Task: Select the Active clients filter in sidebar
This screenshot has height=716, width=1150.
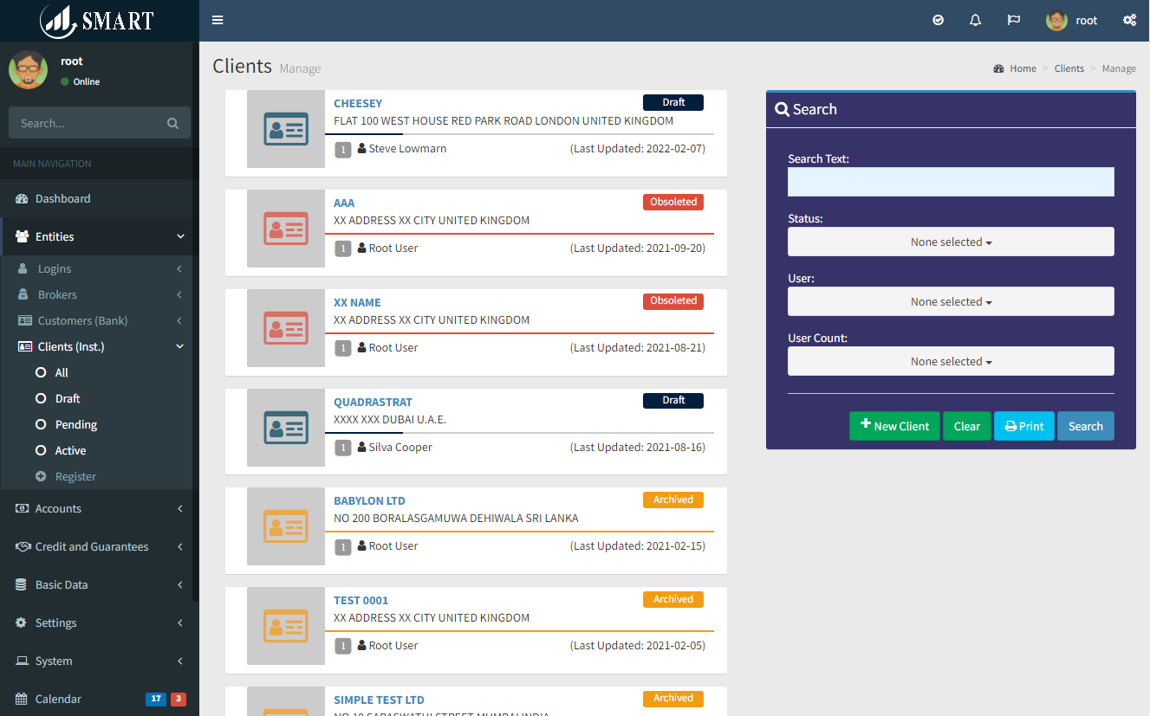Action: pyautogui.click(x=70, y=451)
